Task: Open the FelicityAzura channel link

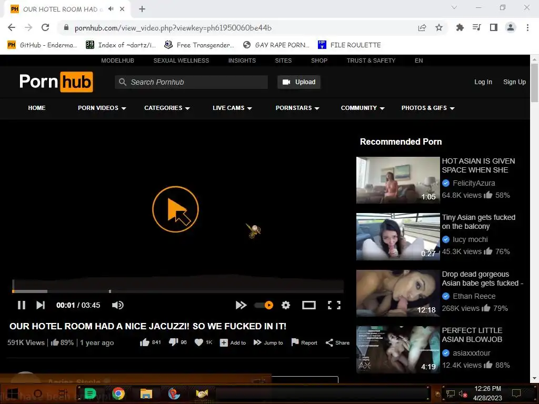Action: click(474, 183)
